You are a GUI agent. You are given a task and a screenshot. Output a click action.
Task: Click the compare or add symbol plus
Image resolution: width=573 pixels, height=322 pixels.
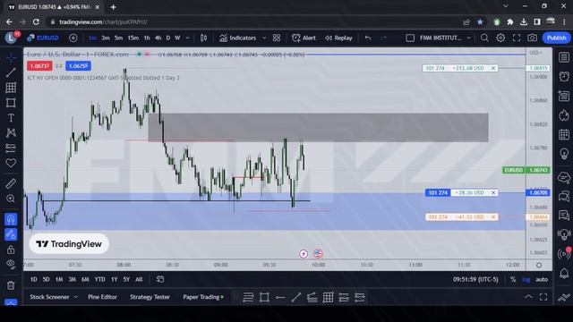click(73, 38)
